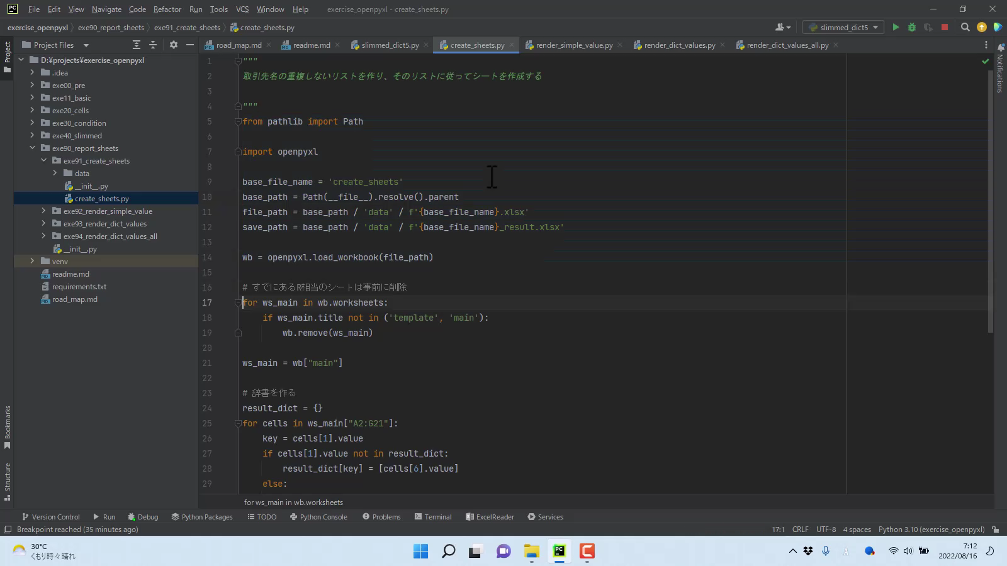The height and width of the screenshot is (566, 1007).
Task: Open Search Everywhere magnifier icon
Action: pyautogui.click(x=965, y=27)
